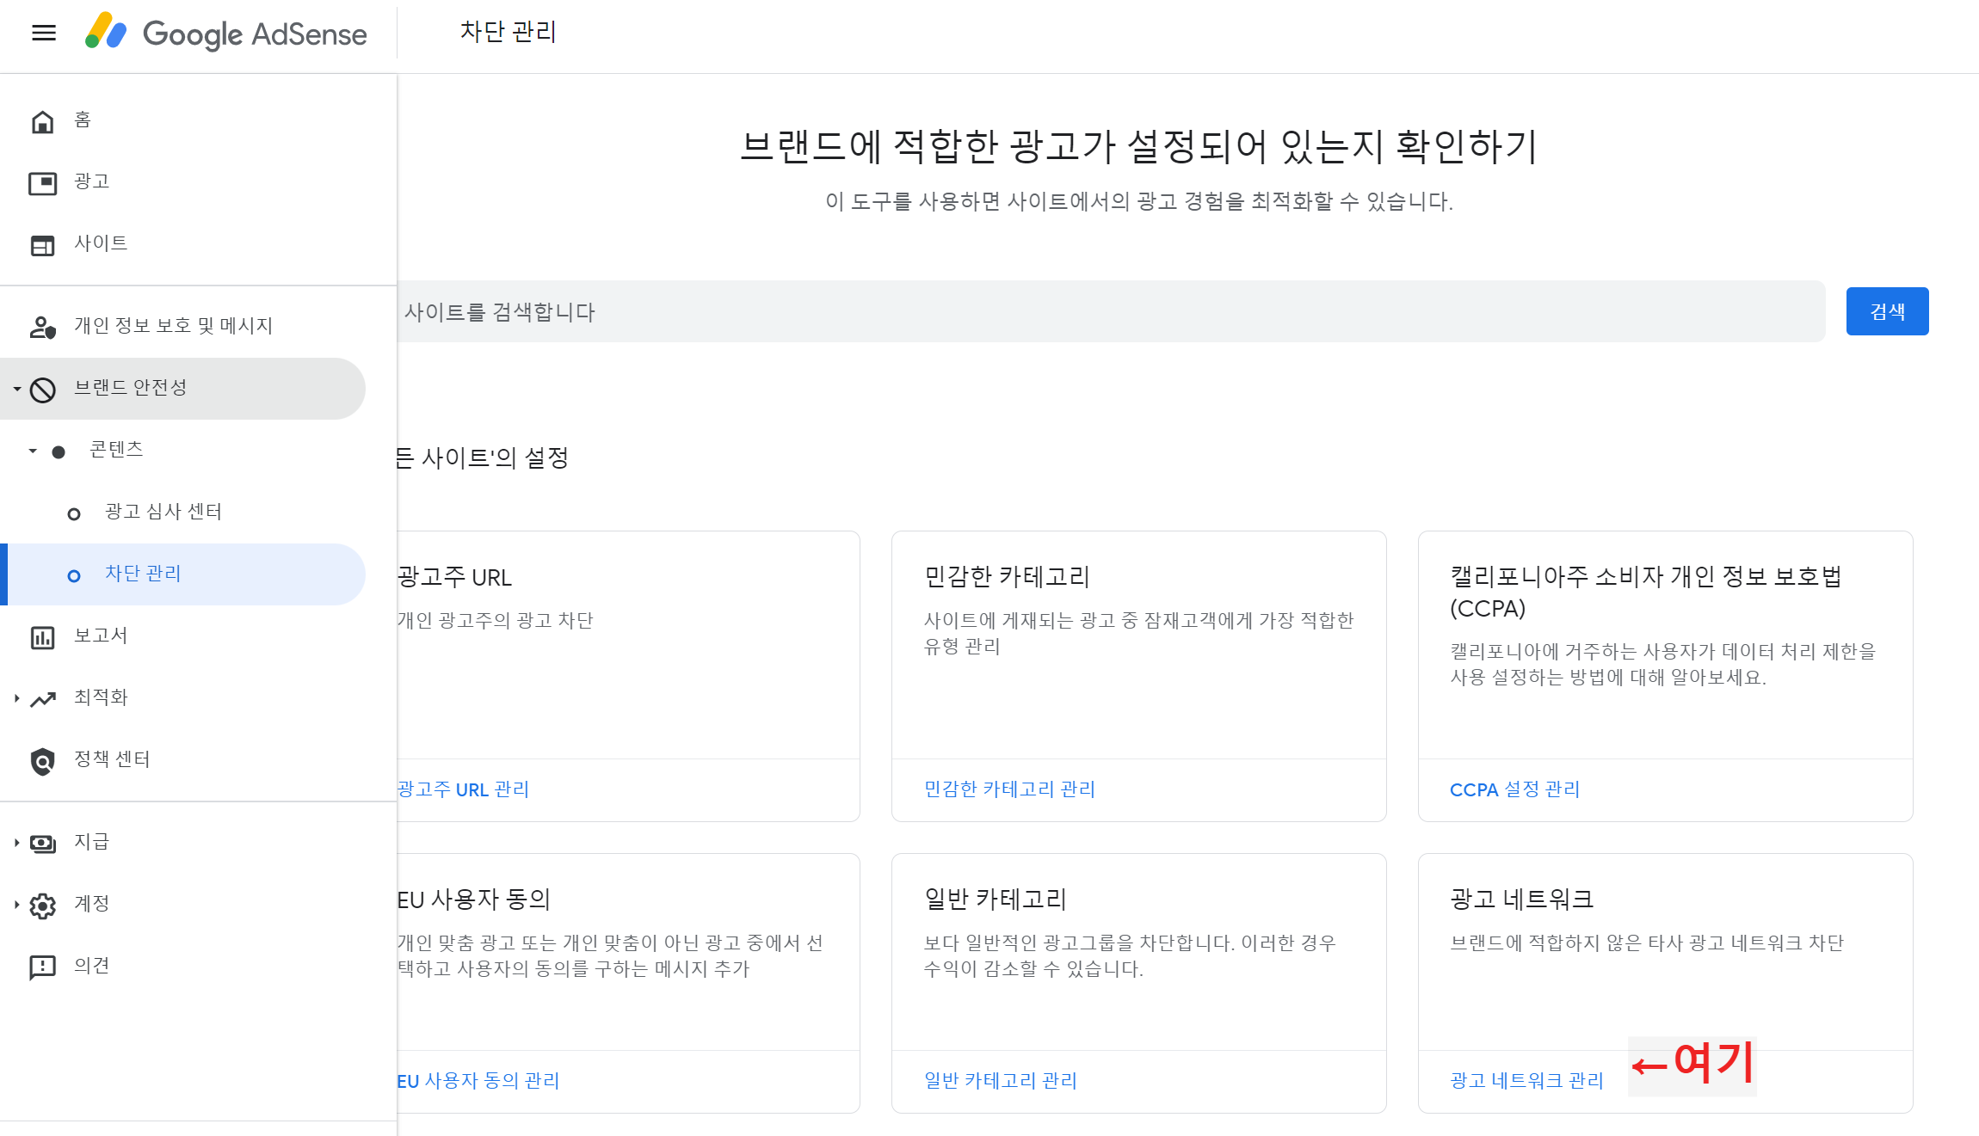Open the navigation hamburger menu
1979x1136 pixels.
(43, 33)
